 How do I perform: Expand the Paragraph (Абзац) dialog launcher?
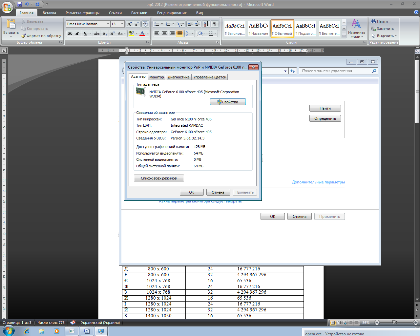[x=217, y=42]
